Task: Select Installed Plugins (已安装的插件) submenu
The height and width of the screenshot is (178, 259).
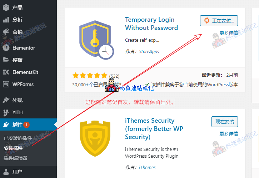Action: coord(18,138)
